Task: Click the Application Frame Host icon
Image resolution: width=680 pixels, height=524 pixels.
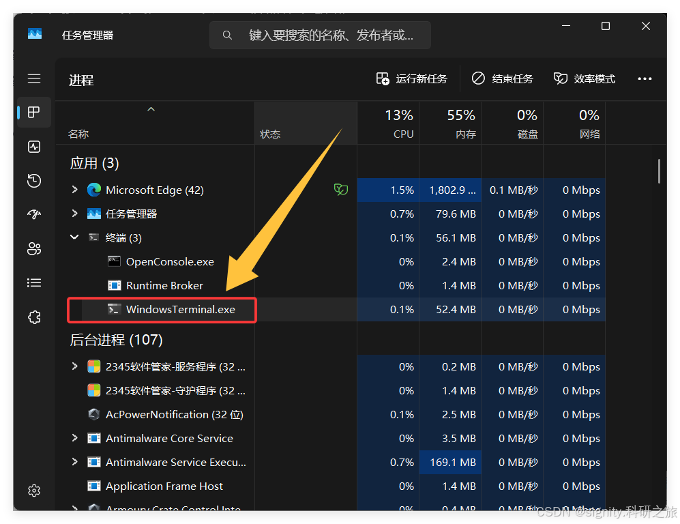Action: pos(94,486)
